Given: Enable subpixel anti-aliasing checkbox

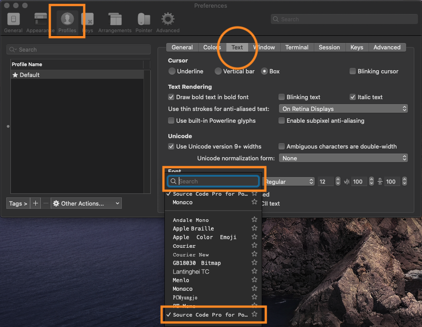Looking at the screenshot, I should coord(282,120).
